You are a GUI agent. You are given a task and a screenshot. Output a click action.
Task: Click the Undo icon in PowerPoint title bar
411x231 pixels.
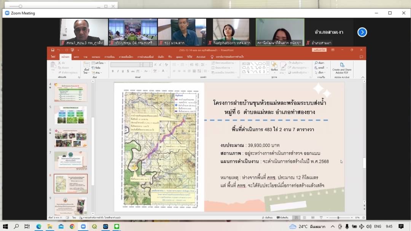pos(59,50)
